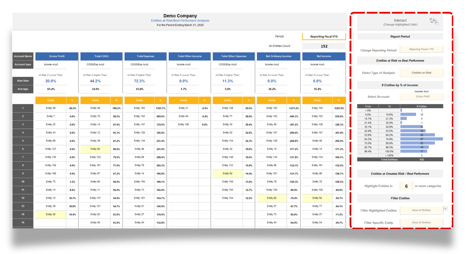
Task: Click the Reporting Fiscal YTD period box
Action: coord(324,36)
